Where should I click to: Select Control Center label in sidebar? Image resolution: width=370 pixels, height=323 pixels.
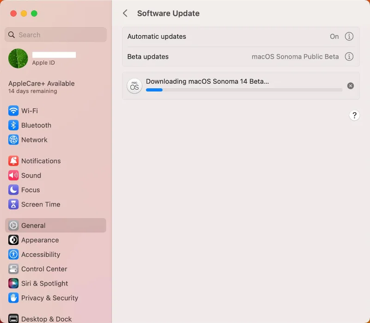pyautogui.click(x=44, y=269)
